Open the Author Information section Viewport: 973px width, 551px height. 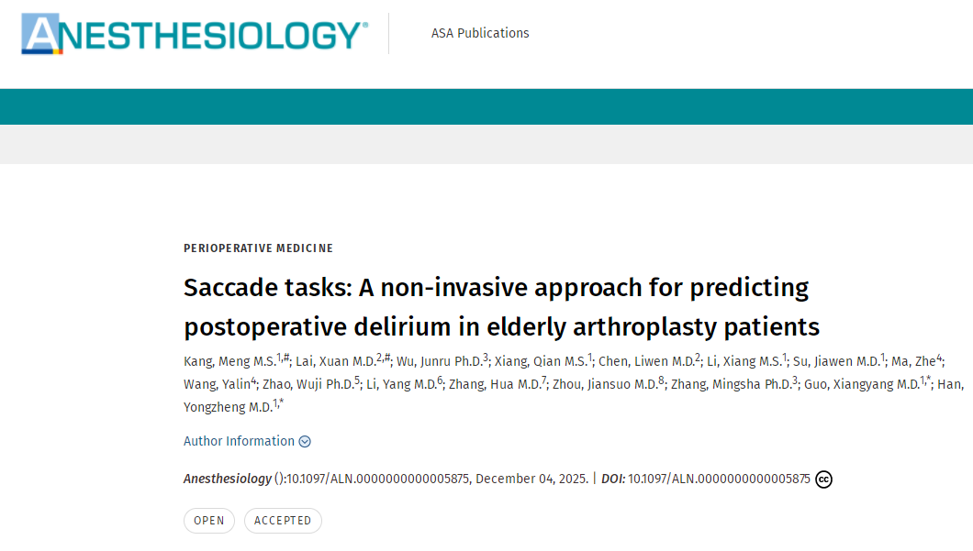point(239,441)
